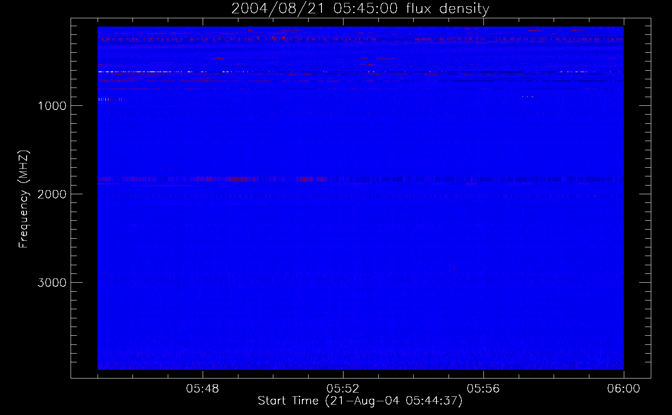Select the 'Start Time (21-Aug-04 05:44:37)' label
The width and height of the screenshot is (672, 415).
pos(360,401)
